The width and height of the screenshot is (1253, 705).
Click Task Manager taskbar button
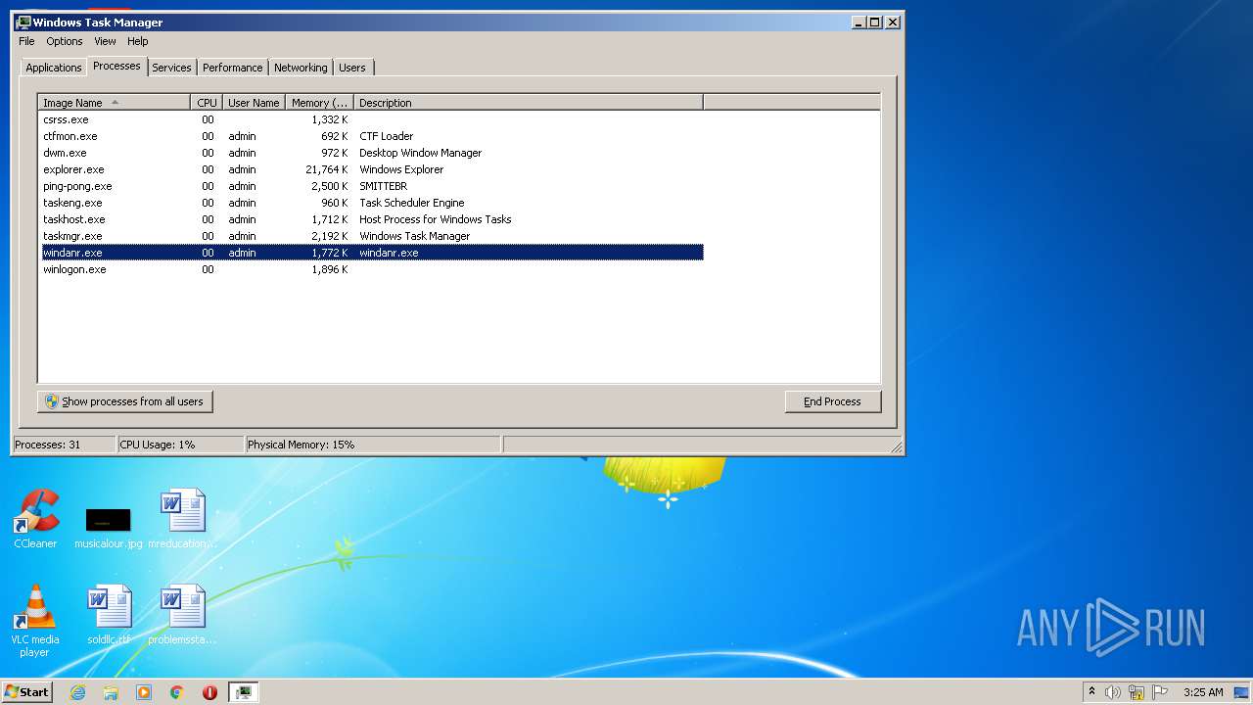243,692
